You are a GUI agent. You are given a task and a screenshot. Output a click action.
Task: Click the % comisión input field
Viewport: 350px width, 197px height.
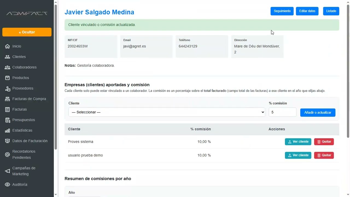[282, 112]
